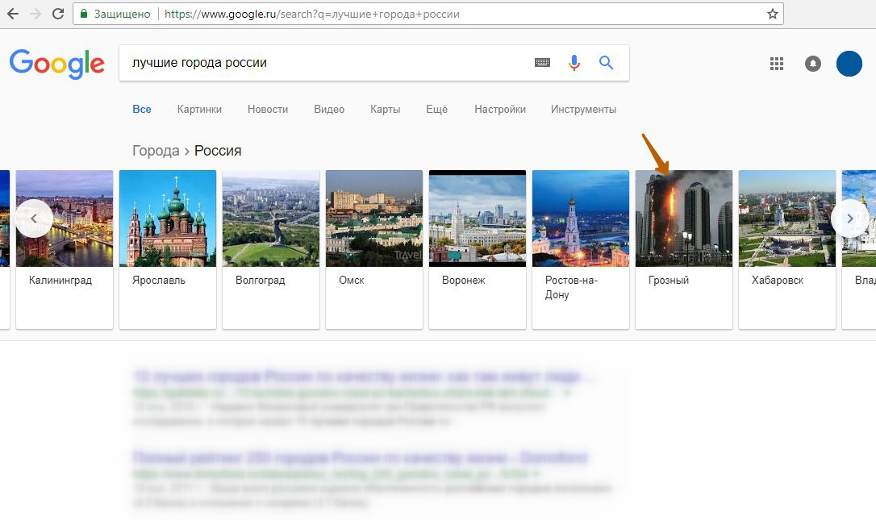Click the Грозный card label
The width and height of the screenshot is (876, 520).
669,281
